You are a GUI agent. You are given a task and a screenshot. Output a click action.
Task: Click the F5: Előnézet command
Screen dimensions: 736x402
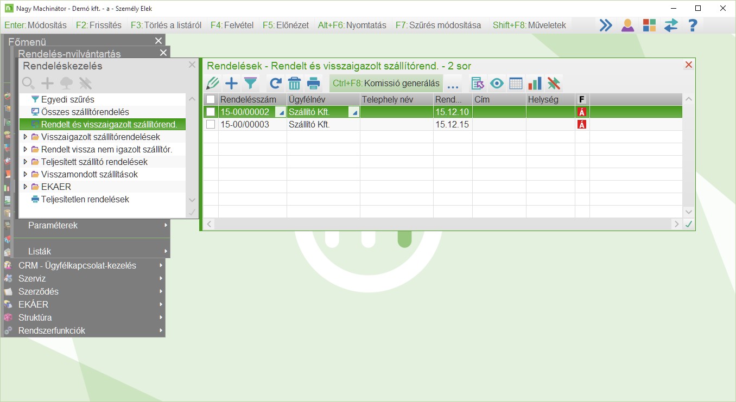point(286,25)
